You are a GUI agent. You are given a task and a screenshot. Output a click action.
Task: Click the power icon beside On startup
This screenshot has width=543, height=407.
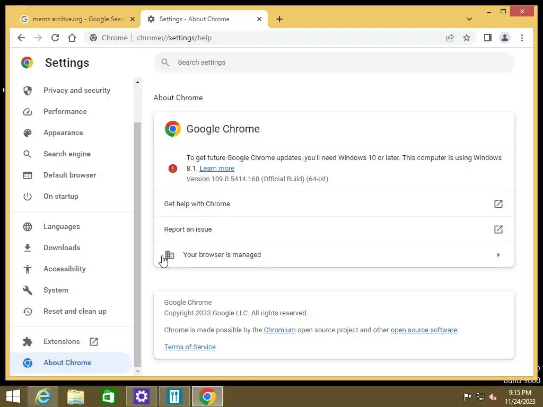(x=28, y=197)
